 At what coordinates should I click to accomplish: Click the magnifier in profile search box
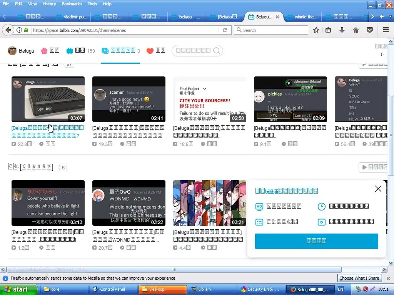[x=217, y=51]
